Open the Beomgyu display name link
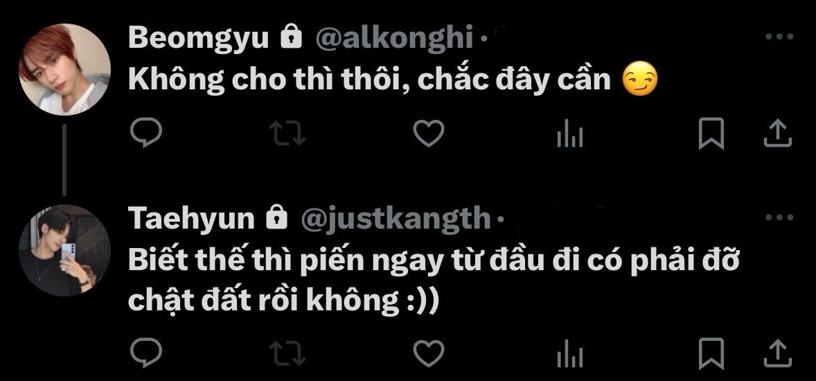816x381 pixels. 198,39
